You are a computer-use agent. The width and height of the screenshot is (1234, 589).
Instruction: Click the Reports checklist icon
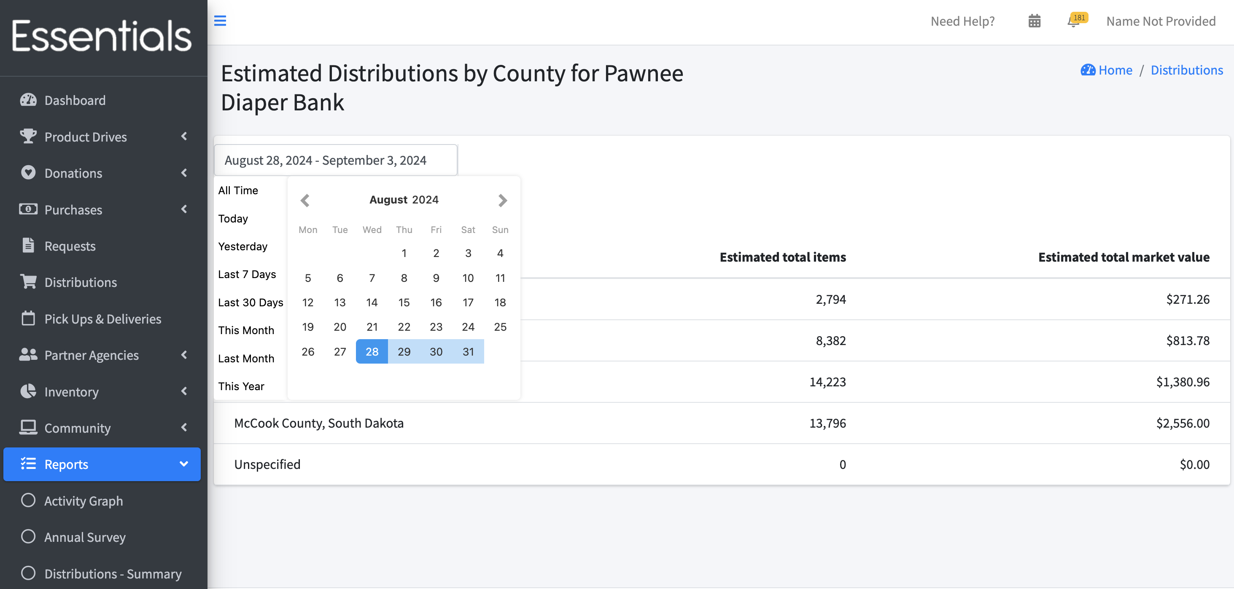tap(28, 463)
